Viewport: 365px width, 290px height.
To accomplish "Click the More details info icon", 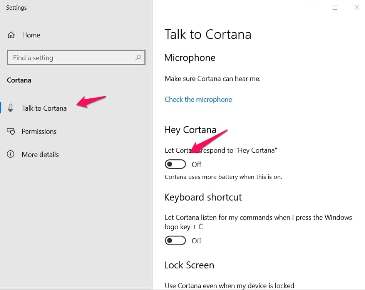I will (10, 154).
